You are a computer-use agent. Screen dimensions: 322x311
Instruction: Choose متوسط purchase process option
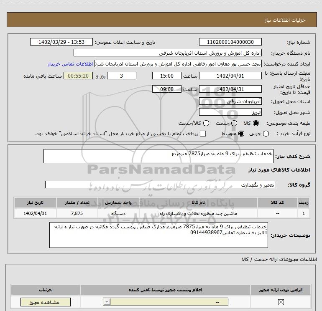[241, 134]
